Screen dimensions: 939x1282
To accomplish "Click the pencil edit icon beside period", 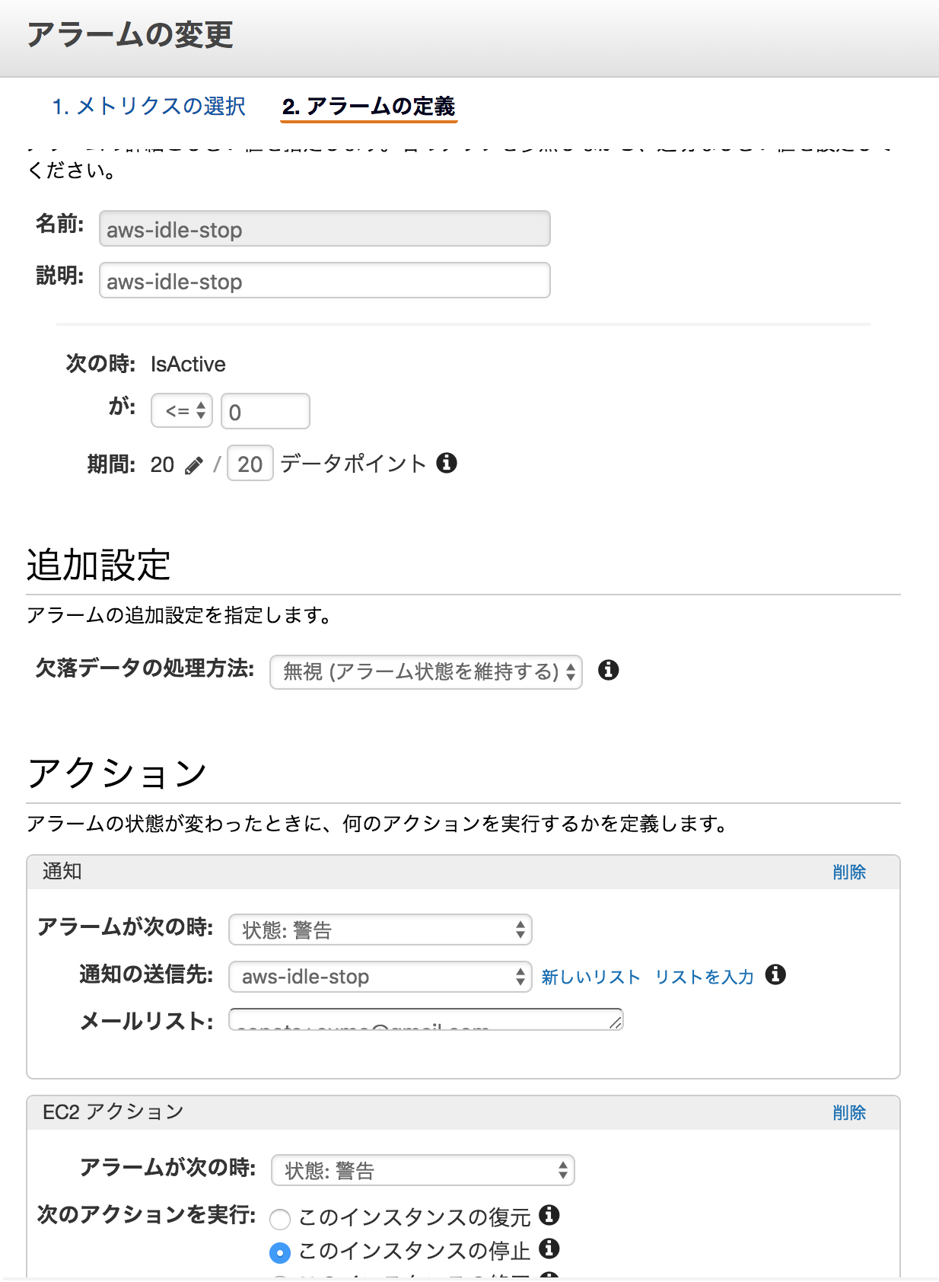I will 194,465.
